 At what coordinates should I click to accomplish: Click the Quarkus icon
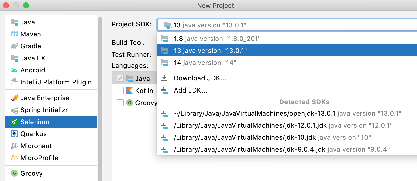click(x=14, y=134)
